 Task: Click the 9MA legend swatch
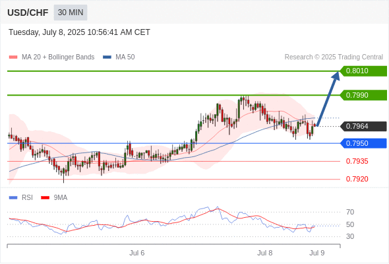pyautogui.click(x=45, y=198)
